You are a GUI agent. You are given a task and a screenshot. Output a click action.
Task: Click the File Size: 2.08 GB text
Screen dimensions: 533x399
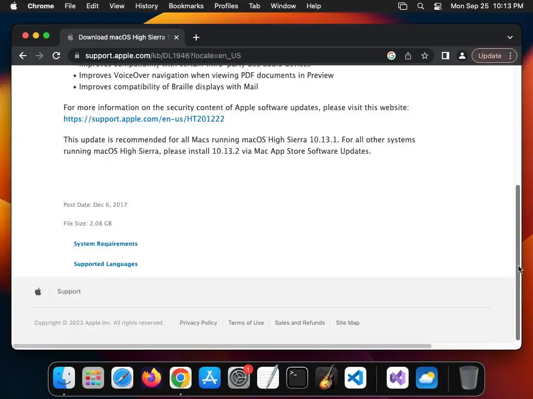pos(87,223)
